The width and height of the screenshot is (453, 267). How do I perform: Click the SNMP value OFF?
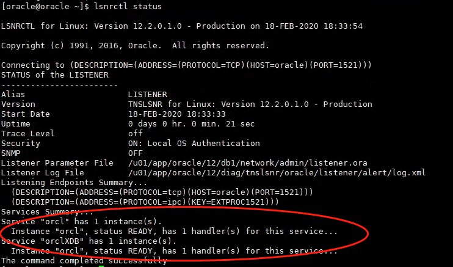(136, 153)
